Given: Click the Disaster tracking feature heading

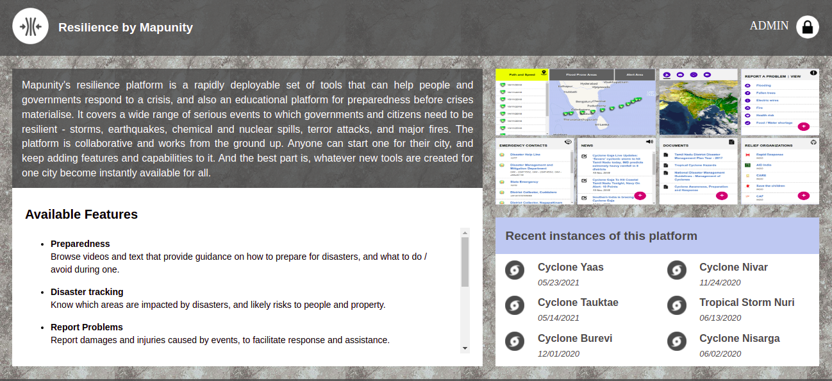Looking at the screenshot, I should [x=87, y=292].
